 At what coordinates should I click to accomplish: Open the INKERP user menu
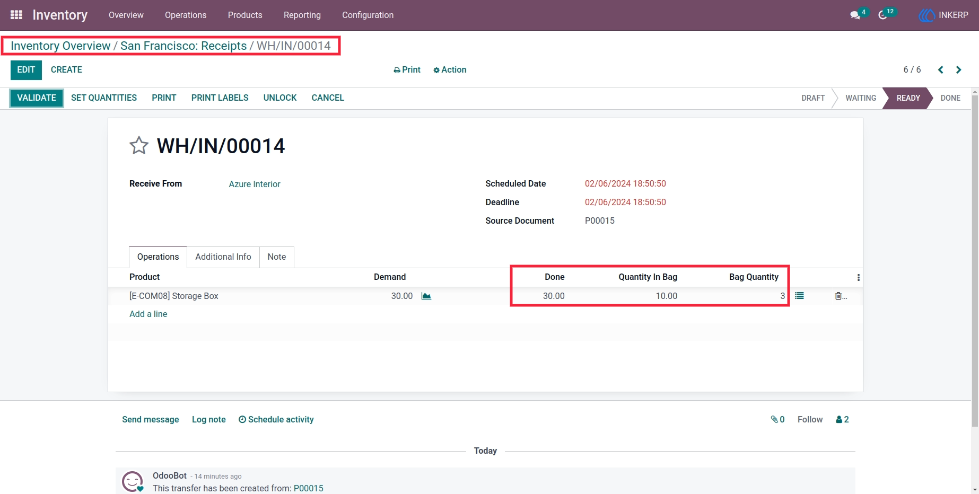(943, 15)
